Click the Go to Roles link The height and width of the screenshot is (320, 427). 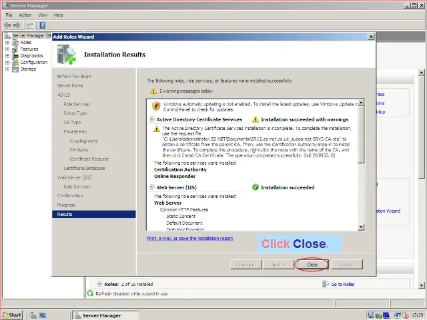pos(342,285)
